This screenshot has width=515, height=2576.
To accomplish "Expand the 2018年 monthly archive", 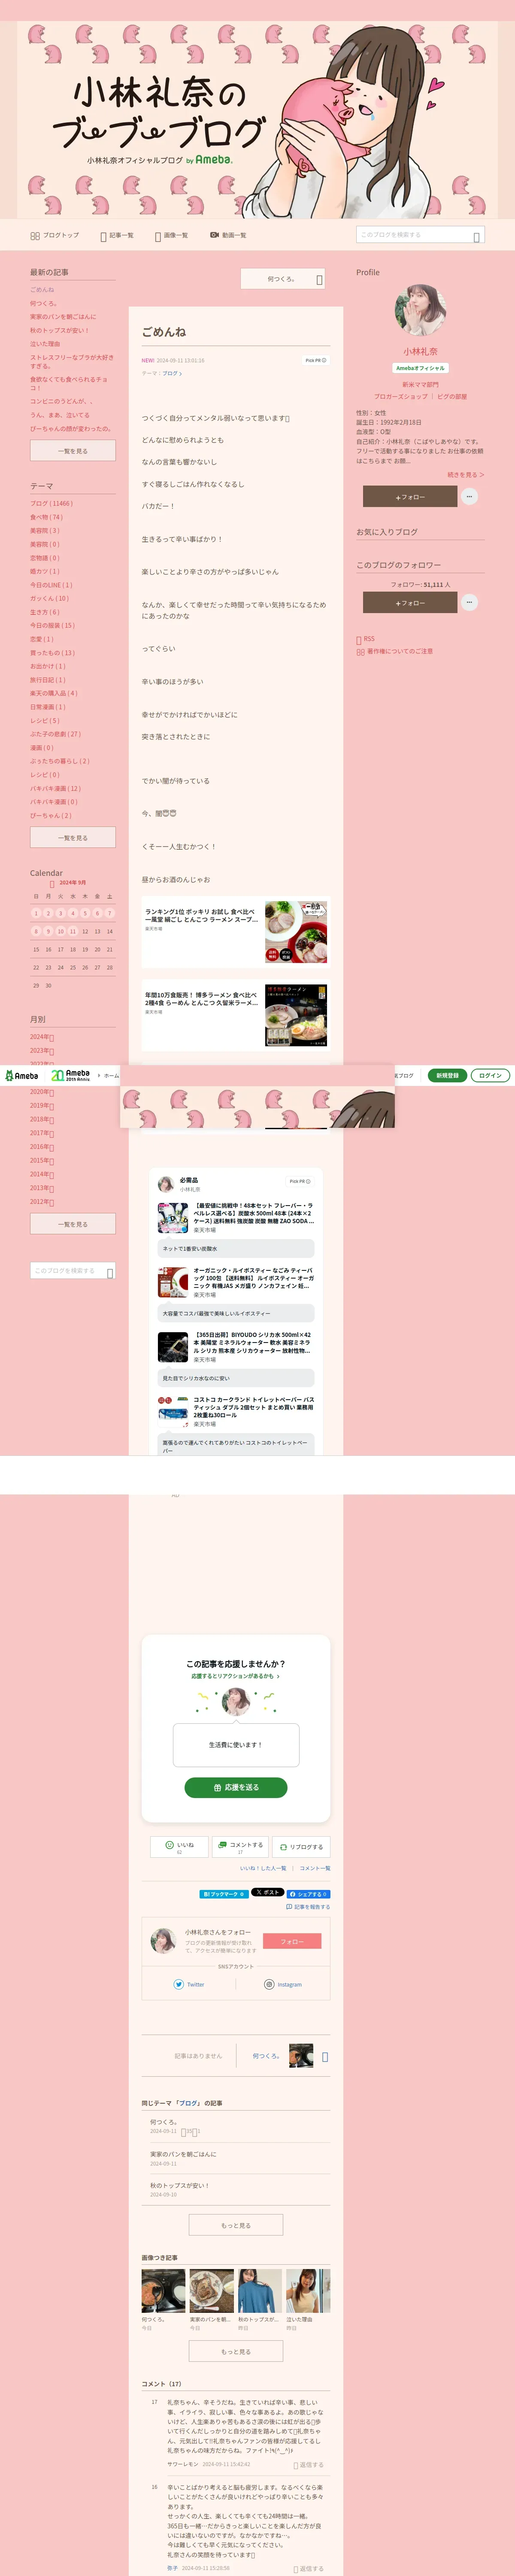I will click(42, 1120).
